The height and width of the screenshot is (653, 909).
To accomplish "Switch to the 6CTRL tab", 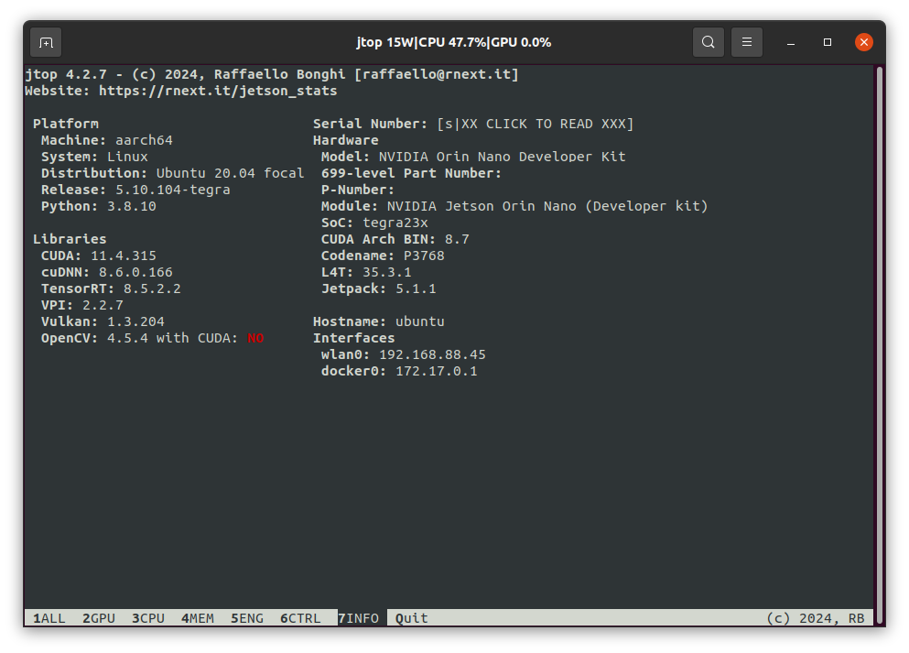I will (300, 618).
